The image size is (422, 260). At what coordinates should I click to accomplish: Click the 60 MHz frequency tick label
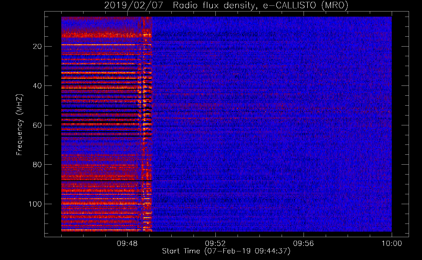click(38, 125)
